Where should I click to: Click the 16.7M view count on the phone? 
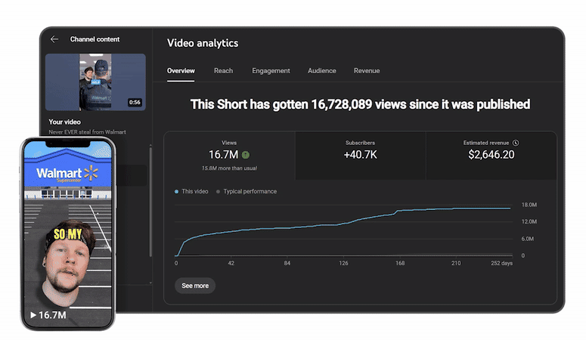point(52,315)
